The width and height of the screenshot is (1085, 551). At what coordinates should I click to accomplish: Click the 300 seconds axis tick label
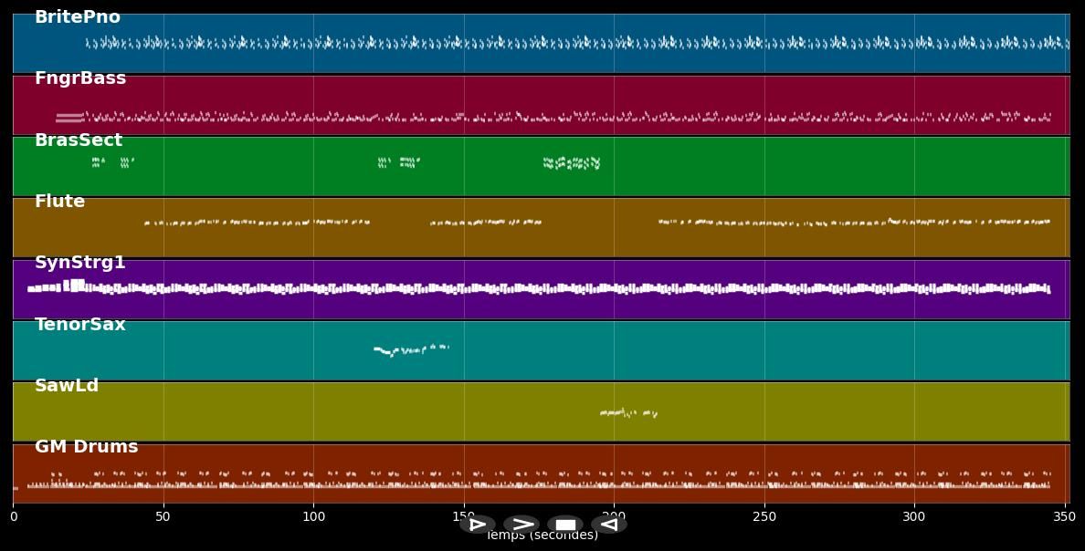click(914, 517)
